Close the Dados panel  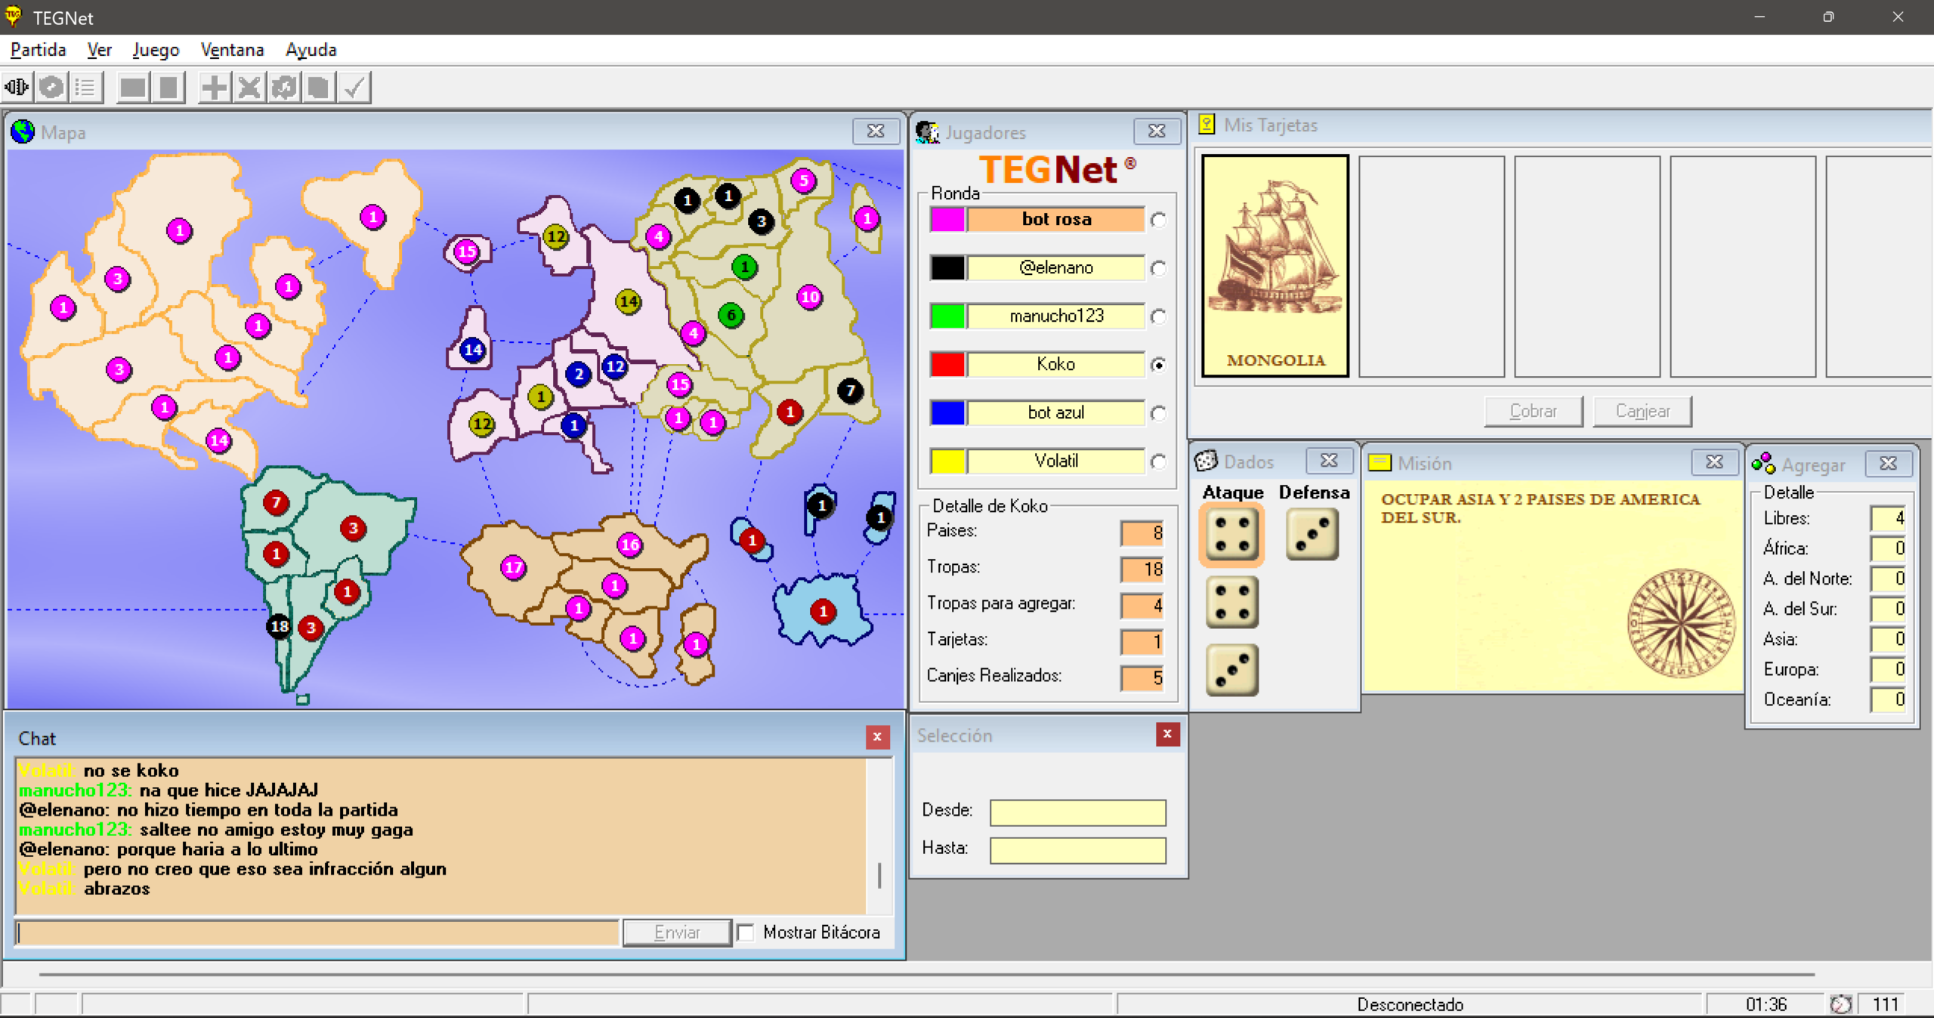point(1328,461)
